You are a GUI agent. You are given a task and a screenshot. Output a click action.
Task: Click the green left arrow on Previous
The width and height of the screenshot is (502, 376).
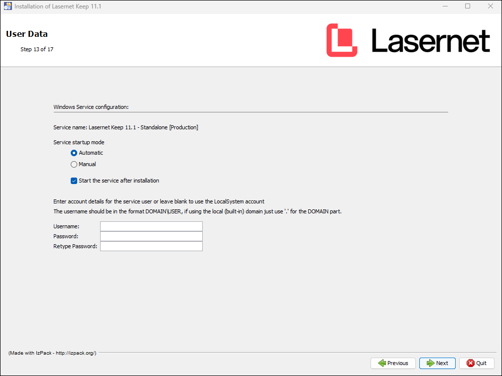tap(381, 363)
